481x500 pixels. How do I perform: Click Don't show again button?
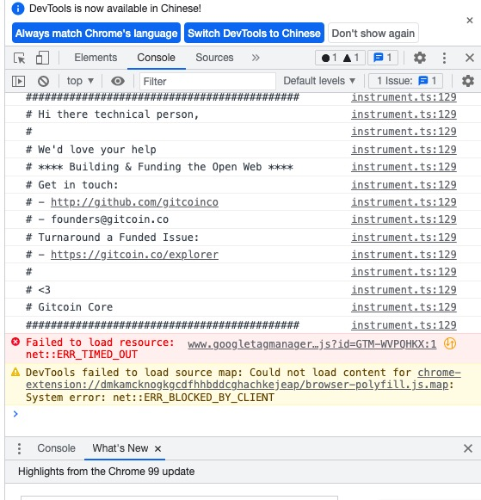tap(373, 33)
